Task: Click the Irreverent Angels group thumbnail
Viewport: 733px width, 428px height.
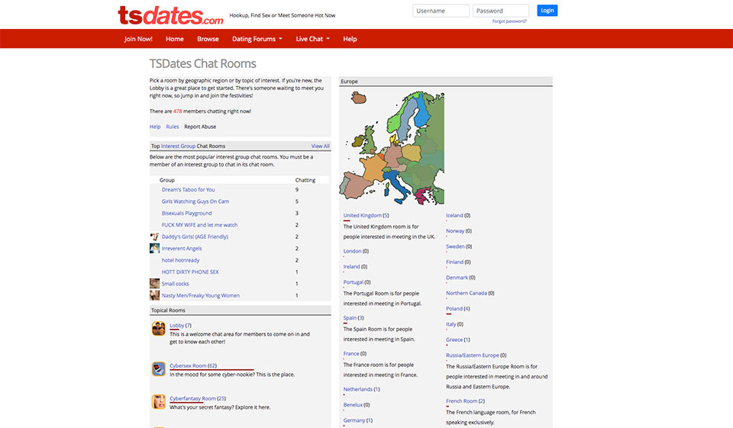Action: 155,249
